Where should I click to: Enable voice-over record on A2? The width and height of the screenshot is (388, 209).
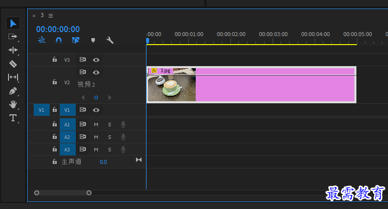[123, 137]
